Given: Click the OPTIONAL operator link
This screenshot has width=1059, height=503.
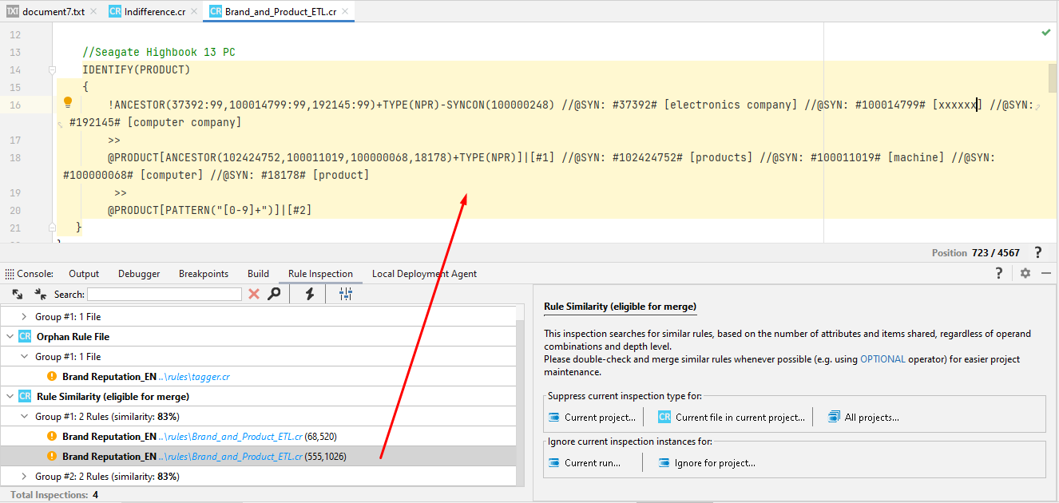Looking at the screenshot, I should click(x=882, y=359).
